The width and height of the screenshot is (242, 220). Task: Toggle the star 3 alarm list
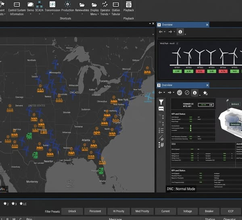click(14, 203)
